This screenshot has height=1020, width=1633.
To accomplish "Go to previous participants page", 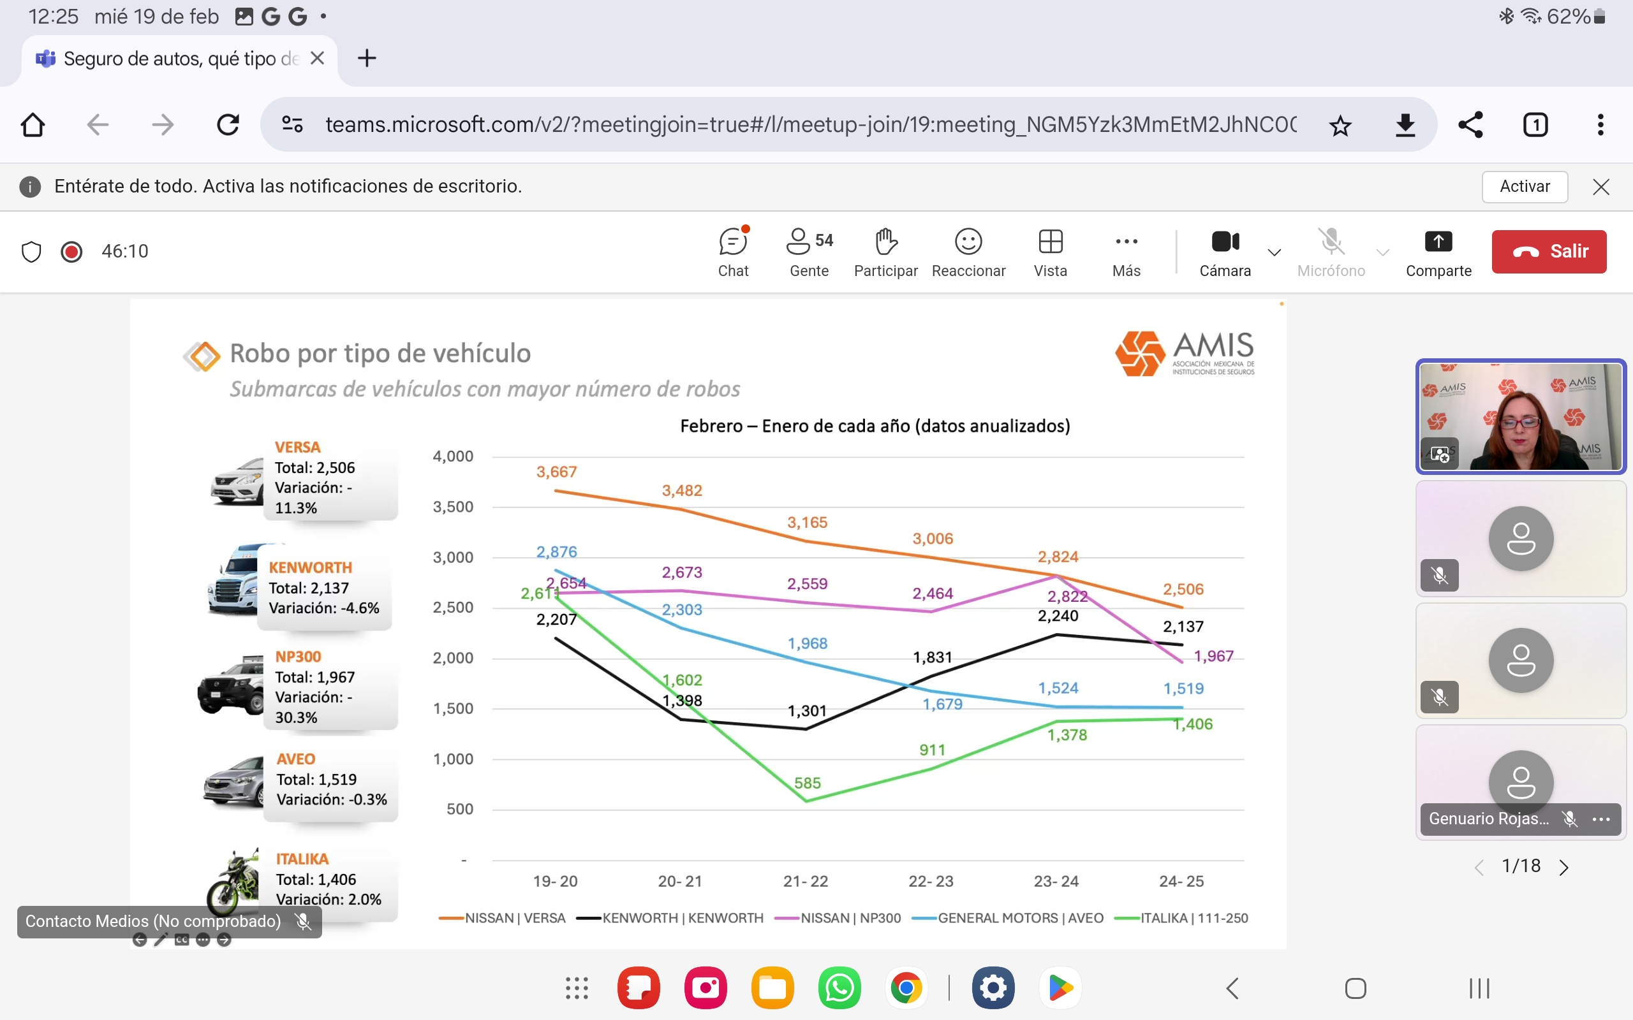I will click(x=1479, y=868).
